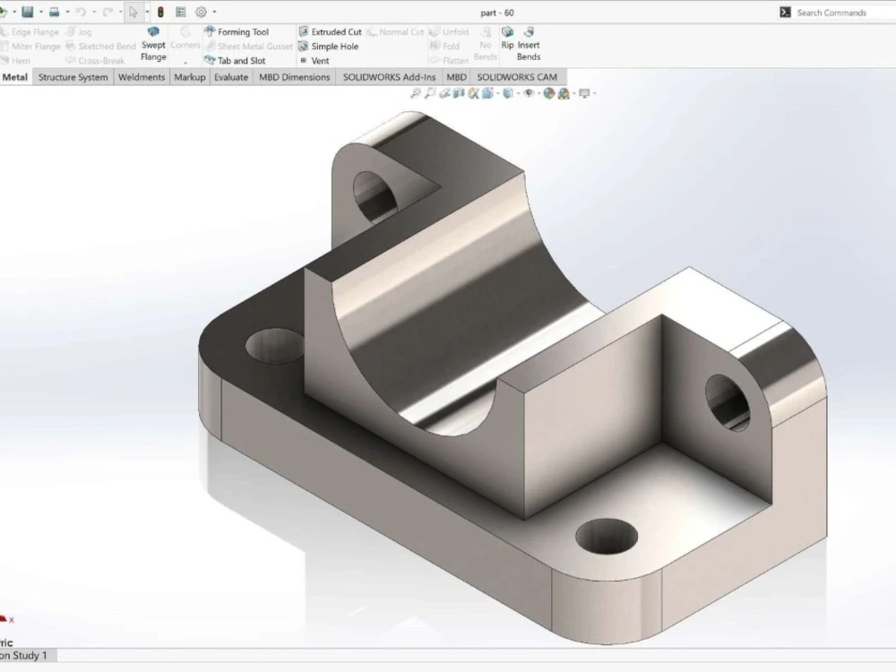Screen dimensions: 896x672
Task: Open the View Settings dropdown arrow
Action: (x=595, y=93)
